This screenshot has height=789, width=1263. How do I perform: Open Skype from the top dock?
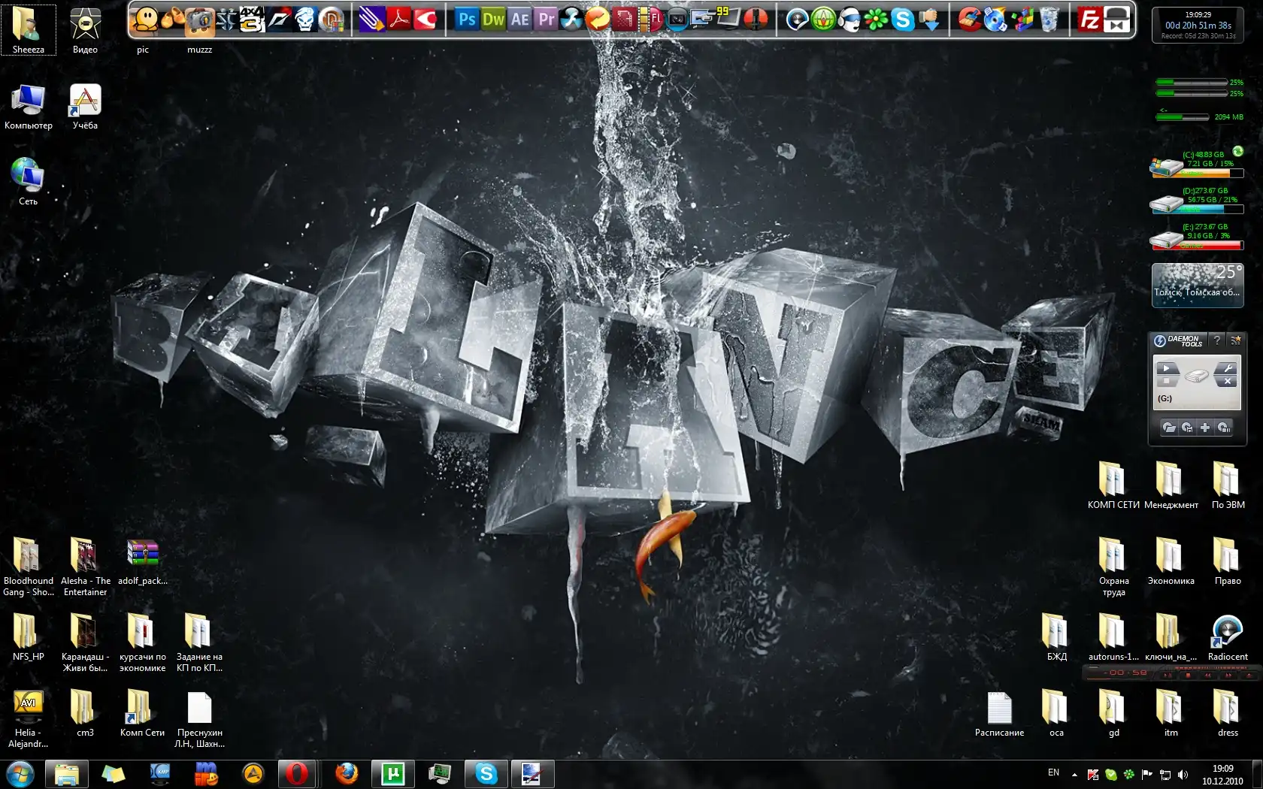coord(902,20)
